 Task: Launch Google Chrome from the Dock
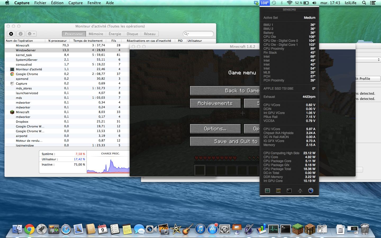tap(29, 229)
